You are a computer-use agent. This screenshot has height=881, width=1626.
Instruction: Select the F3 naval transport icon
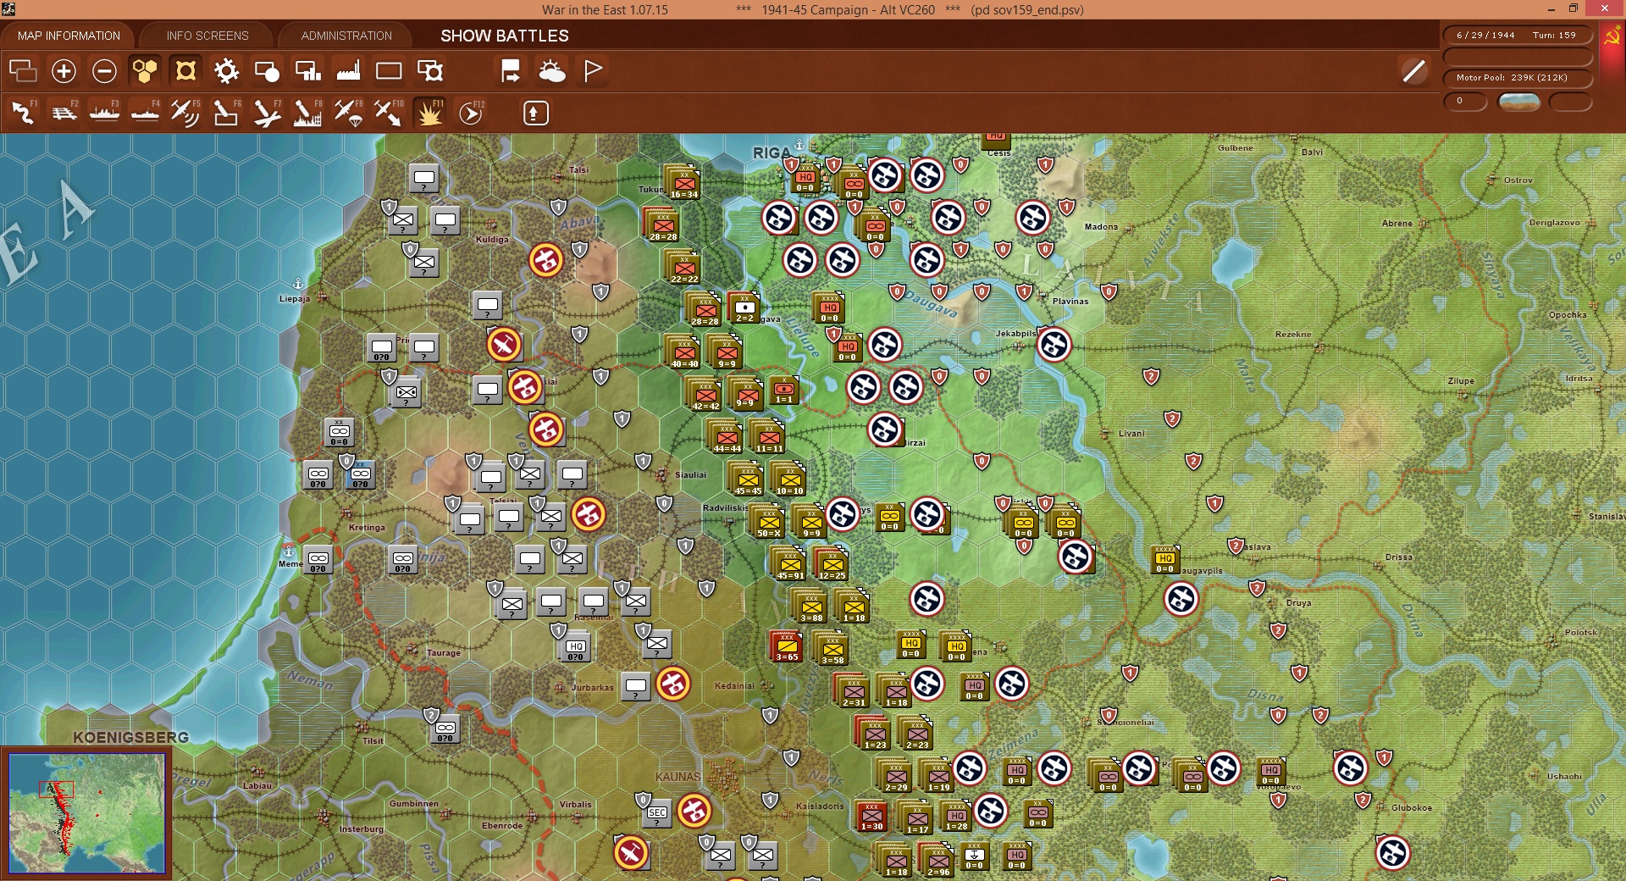click(104, 113)
